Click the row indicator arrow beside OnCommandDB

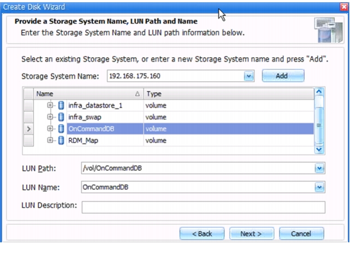[x=28, y=129]
